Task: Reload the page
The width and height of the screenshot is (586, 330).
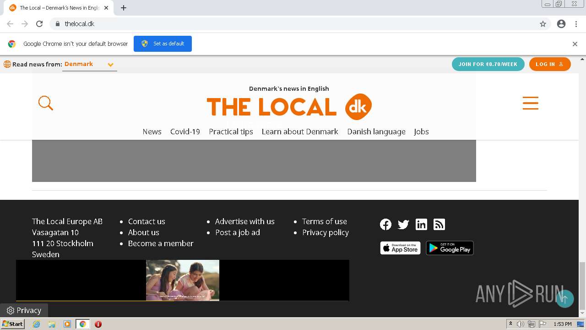Action: pyautogui.click(x=39, y=24)
